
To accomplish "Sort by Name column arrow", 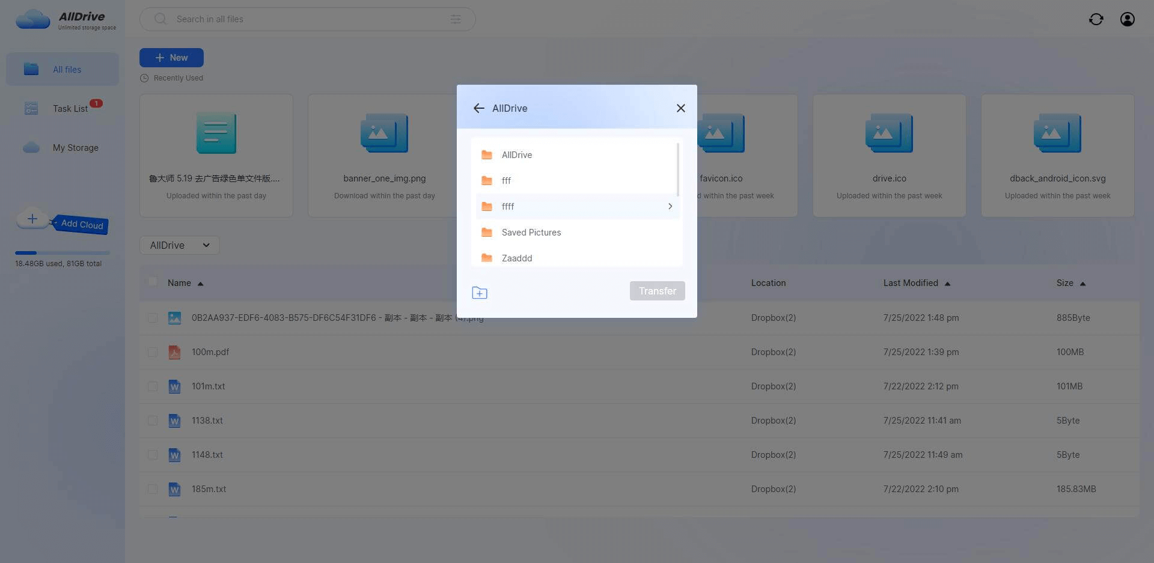I will pyautogui.click(x=201, y=284).
